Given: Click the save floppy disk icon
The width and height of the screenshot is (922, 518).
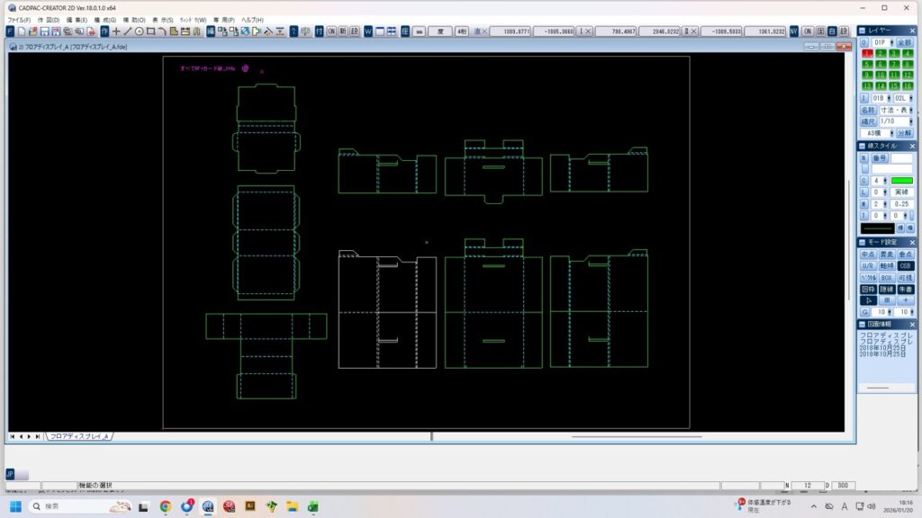Looking at the screenshot, I should 45,31.
